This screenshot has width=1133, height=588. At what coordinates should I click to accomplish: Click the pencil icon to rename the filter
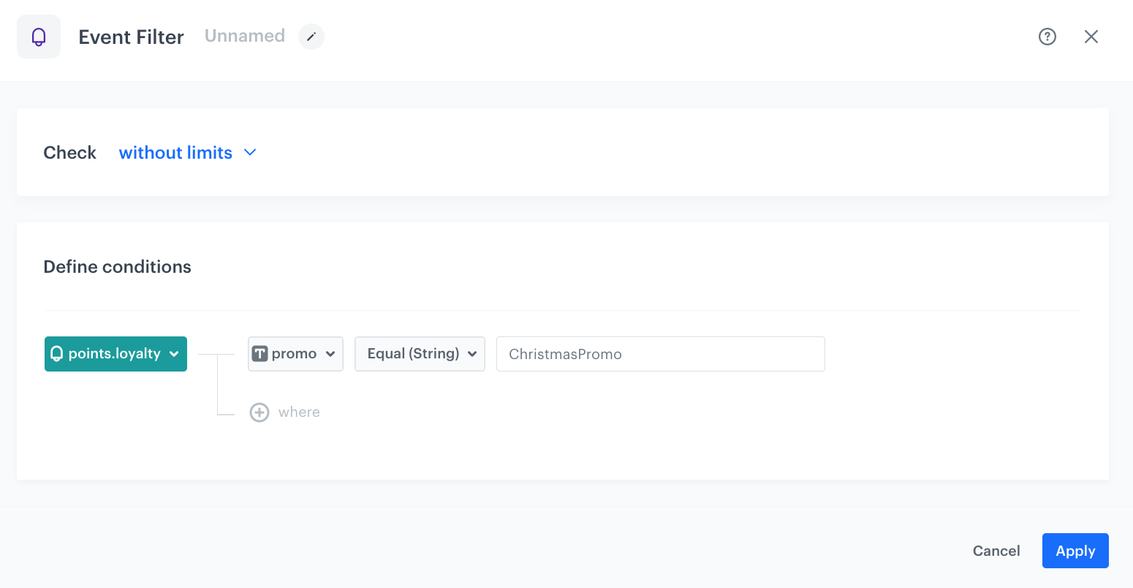[x=311, y=36]
